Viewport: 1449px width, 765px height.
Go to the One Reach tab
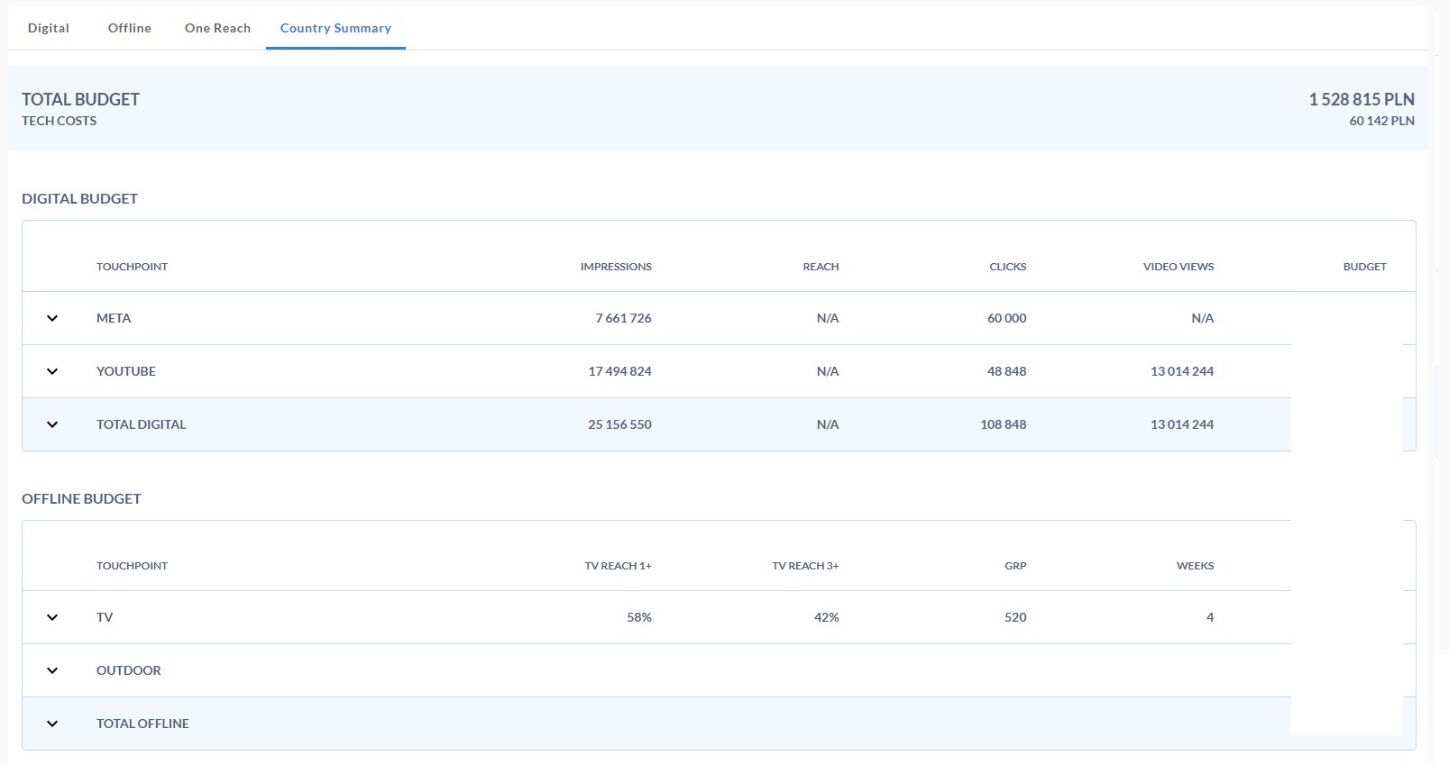217,28
